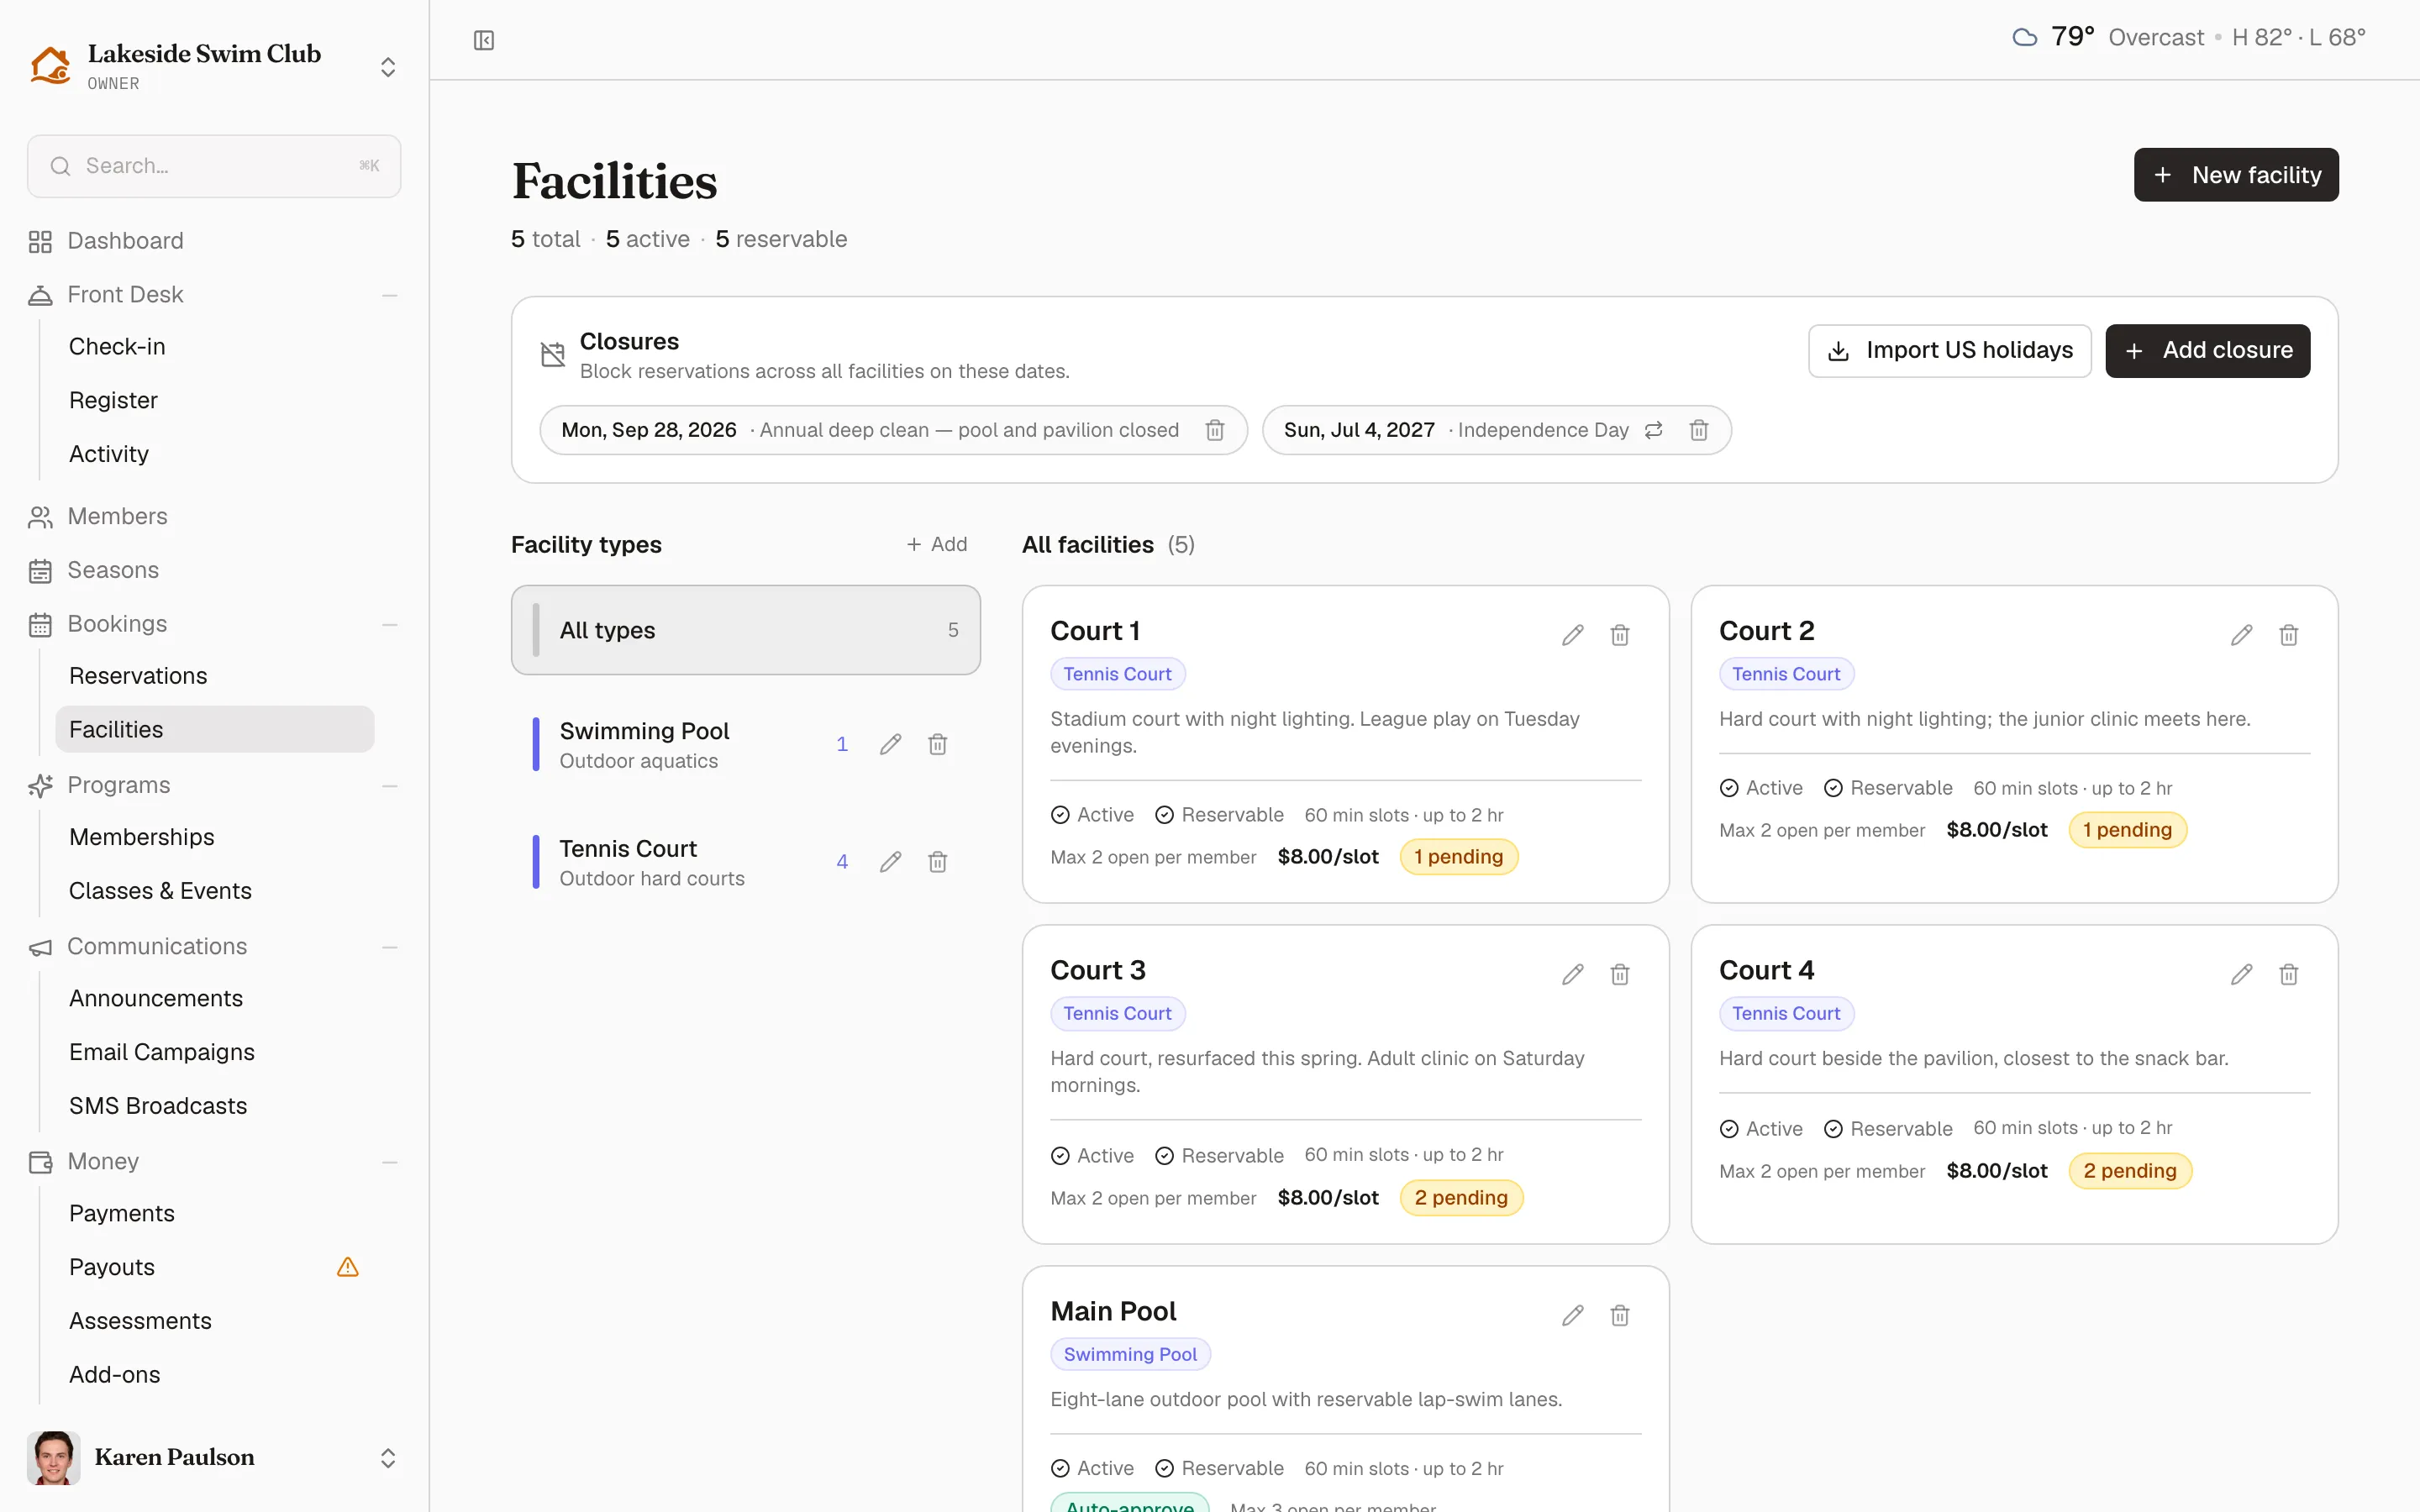The image size is (2420, 1512).
Task: Delete the Tennis Court facility type
Action: [x=938, y=862]
